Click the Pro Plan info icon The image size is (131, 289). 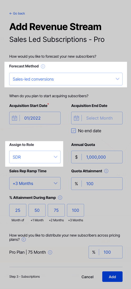point(50,252)
